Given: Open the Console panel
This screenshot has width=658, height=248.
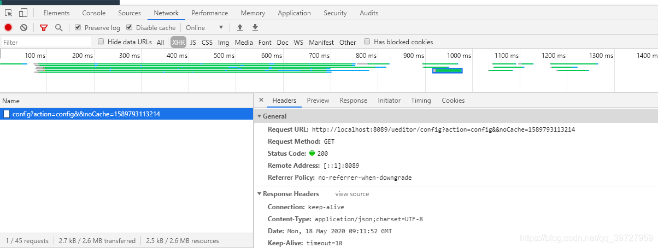Looking at the screenshot, I should pos(94,13).
